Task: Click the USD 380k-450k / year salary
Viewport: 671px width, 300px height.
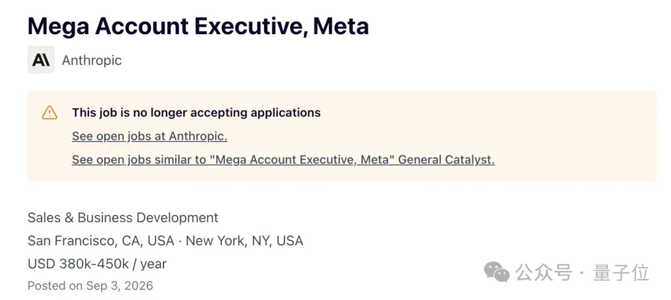Action: 97,263
